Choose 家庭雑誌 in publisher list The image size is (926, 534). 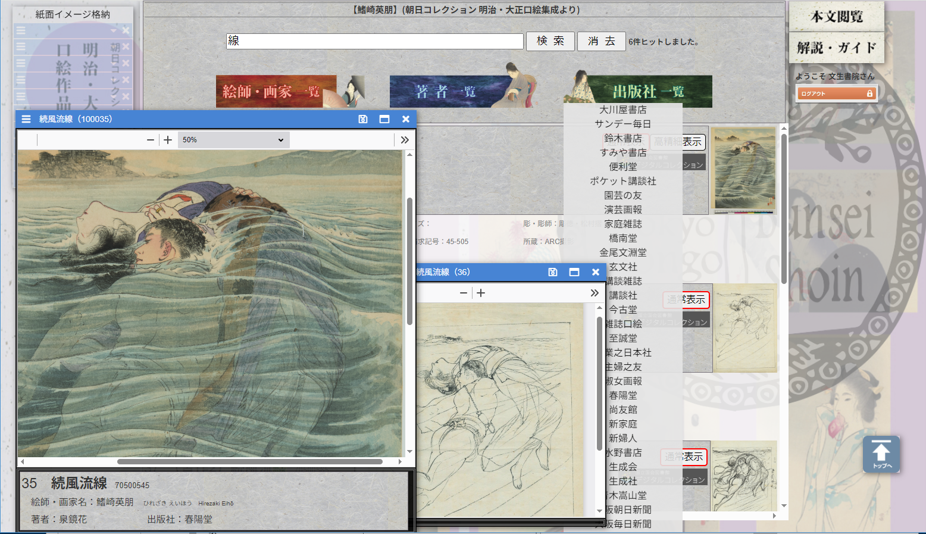[x=623, y=224]
